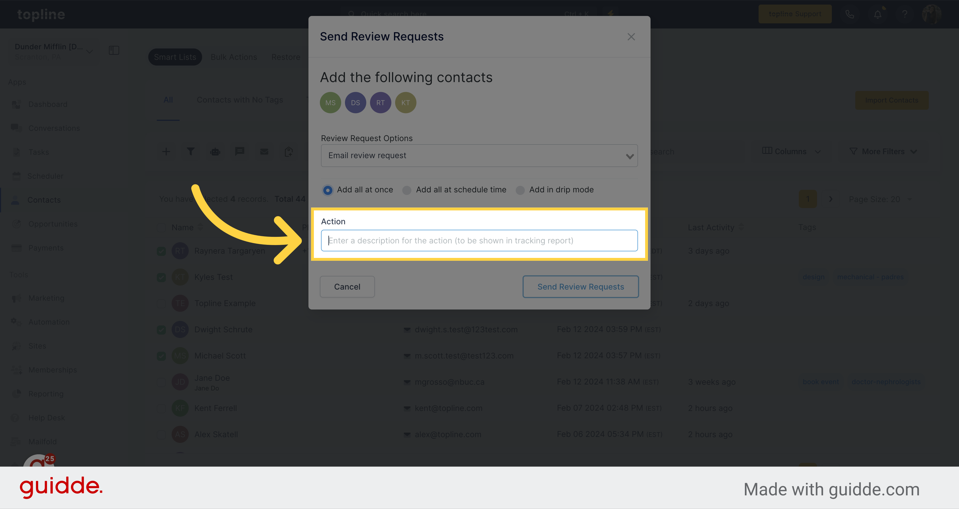Toggle the select-all Name checkbox
Image resolution: width=959 pixels, height=509 pixels.
161,227
